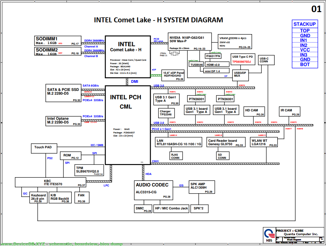Click the STACKUP header cell
Viewport: 326px width, 246px height.
click(305, 24)
